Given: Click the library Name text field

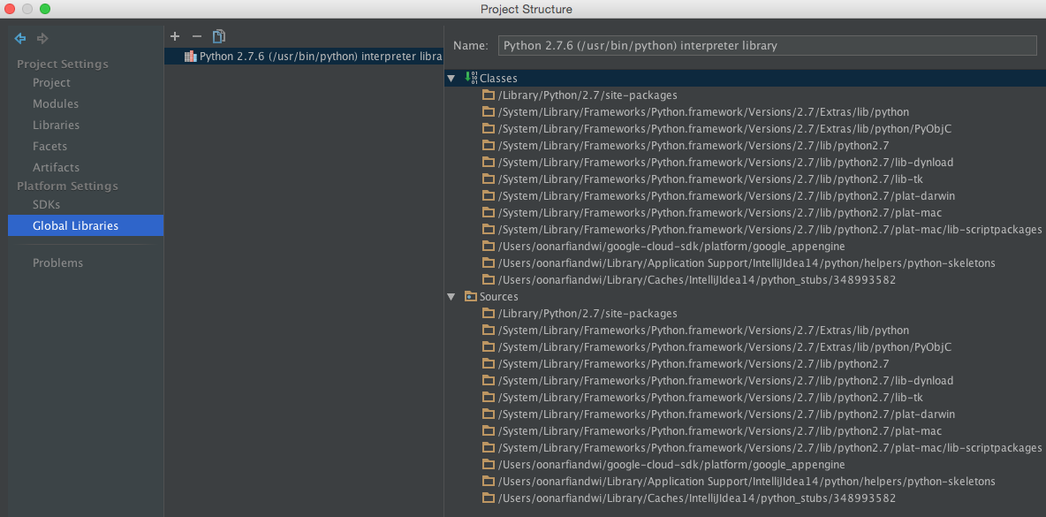Looking at the screenshot, I should [767, 45].
